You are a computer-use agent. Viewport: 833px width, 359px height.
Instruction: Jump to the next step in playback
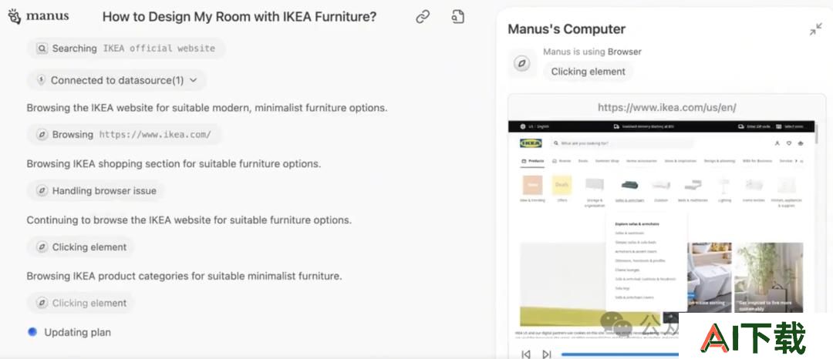click(x=547, y=354)
